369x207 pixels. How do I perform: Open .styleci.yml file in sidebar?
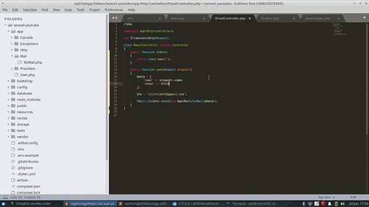click(27, 174)
